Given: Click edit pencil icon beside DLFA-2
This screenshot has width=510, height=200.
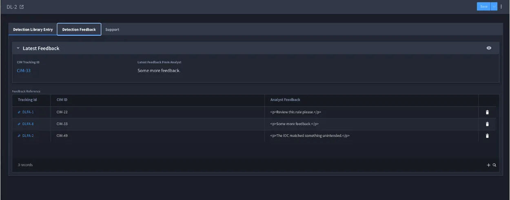Looking at the screenshot, I should [19, 135].
